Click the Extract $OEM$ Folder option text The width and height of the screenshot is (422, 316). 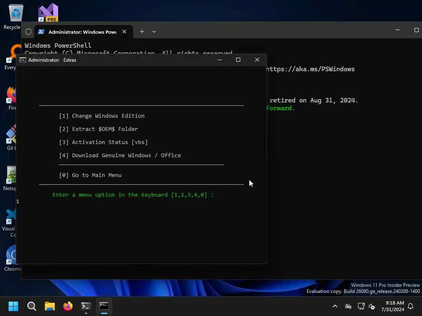click(105, 129)
